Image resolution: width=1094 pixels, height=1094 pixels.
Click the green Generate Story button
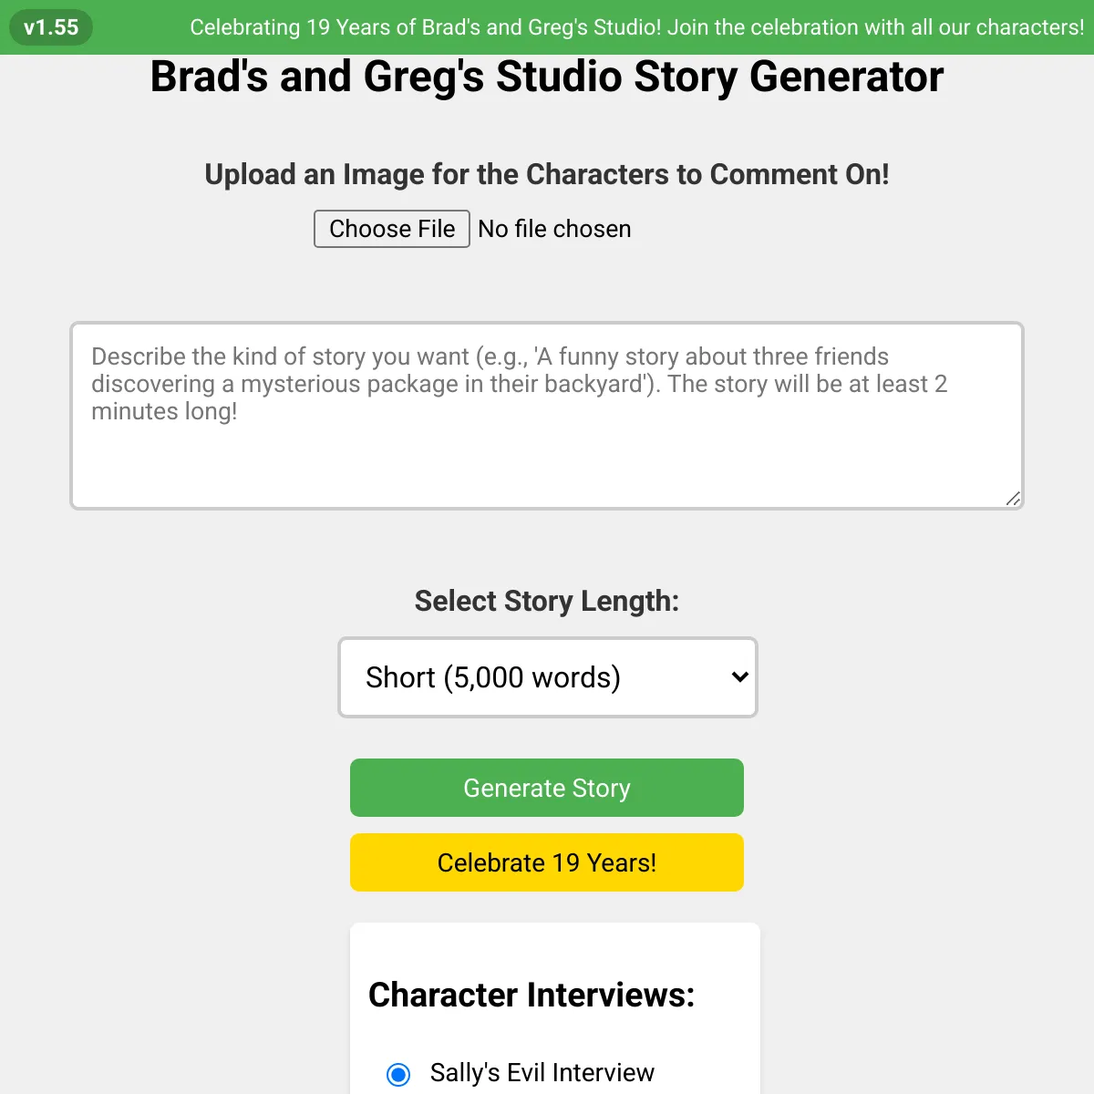pos(547,788)
